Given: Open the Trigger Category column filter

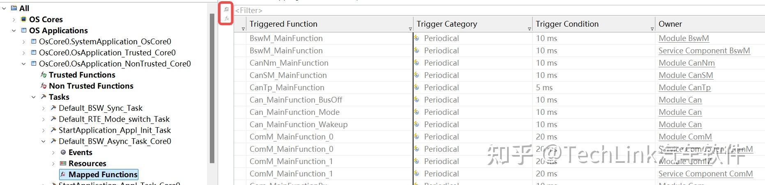Looking at the screenshot, I should [410, 29].
